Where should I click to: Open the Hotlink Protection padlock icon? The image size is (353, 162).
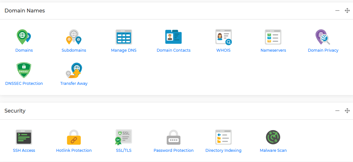tap(74, 137)
